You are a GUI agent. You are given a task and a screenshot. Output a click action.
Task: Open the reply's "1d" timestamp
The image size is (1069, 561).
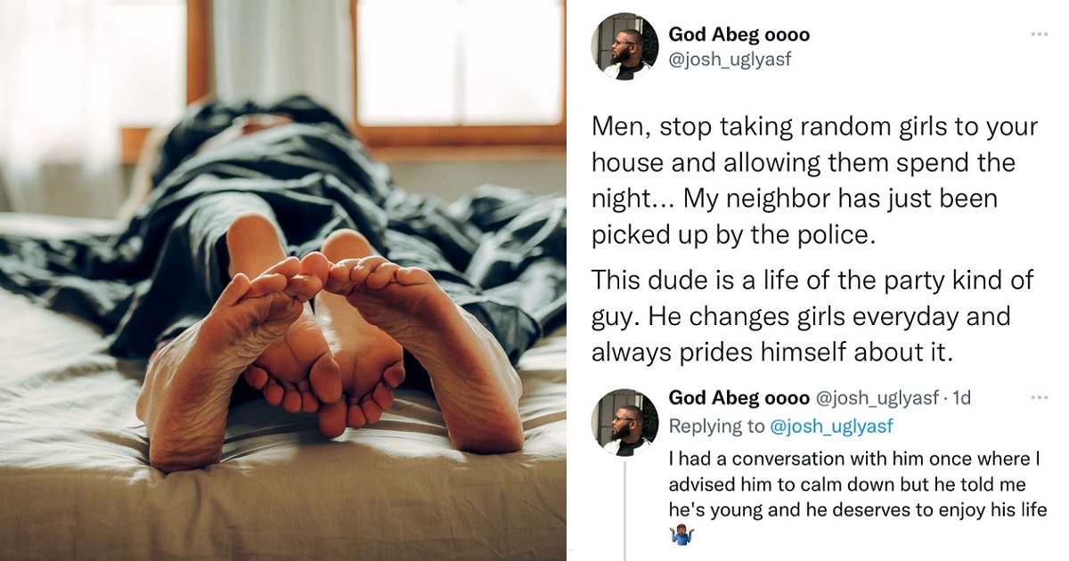pos(961,398)
